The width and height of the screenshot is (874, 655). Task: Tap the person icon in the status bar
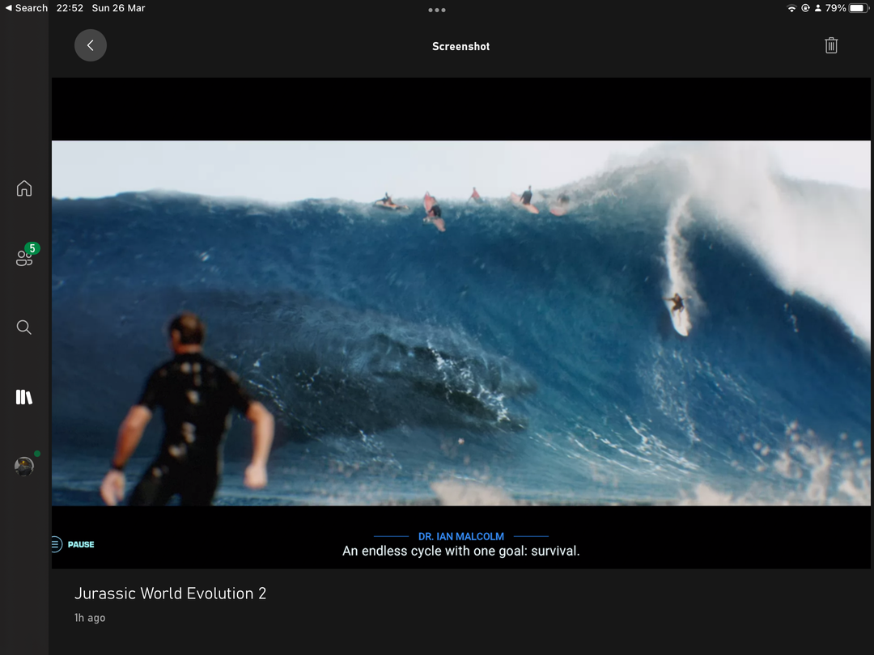[x=817, y=8]
